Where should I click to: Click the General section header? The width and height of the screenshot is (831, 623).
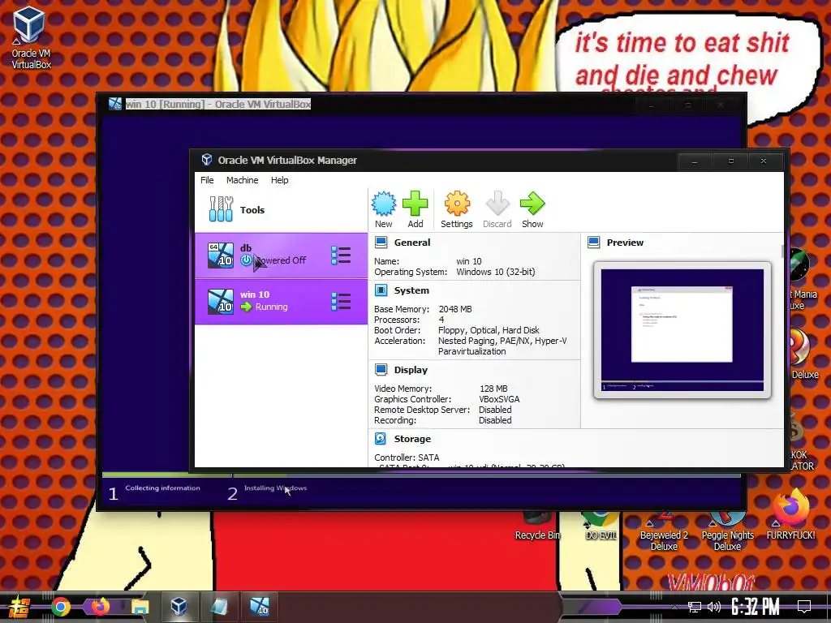tap(411, 243)
